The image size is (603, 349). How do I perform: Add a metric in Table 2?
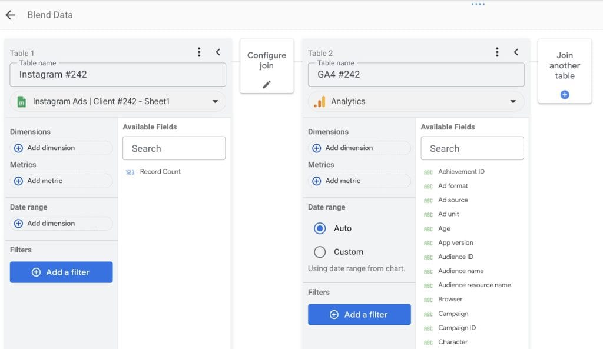tap(359, 181)
